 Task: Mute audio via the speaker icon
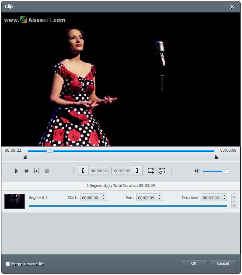(x=197, y=171)
